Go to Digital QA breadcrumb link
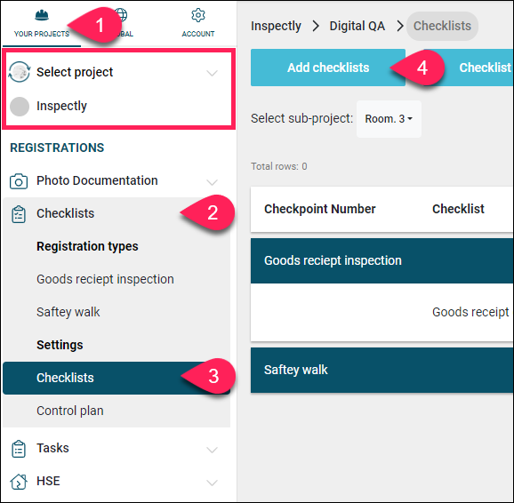The width and height of the screenshot is (514, 503). tap(357, 26)
